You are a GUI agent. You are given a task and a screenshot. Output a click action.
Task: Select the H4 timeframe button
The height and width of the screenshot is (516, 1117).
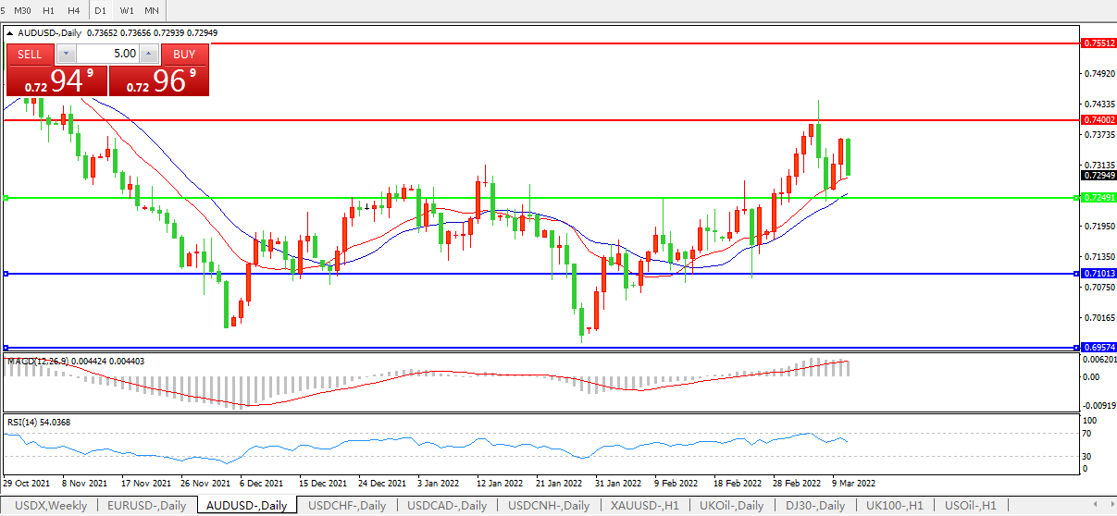point(74,10)
